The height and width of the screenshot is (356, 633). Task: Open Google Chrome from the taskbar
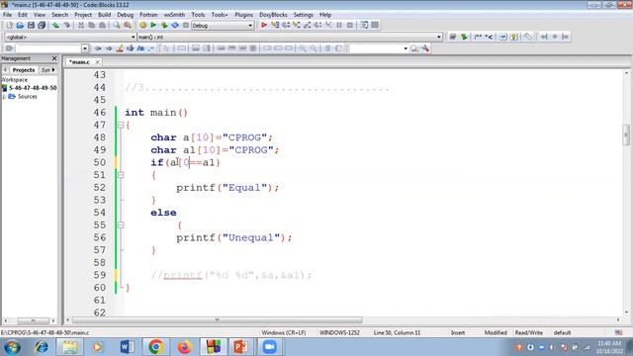click(156, 347)
